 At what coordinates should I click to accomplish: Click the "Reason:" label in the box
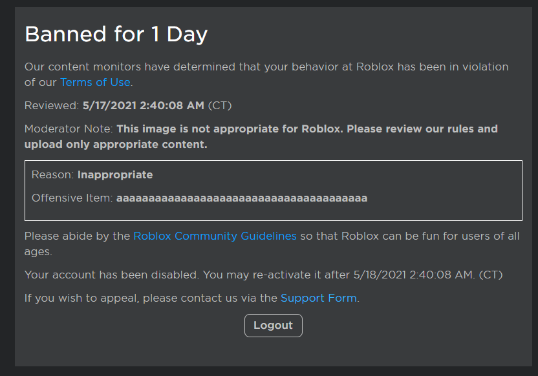click(x=53, y=174)
